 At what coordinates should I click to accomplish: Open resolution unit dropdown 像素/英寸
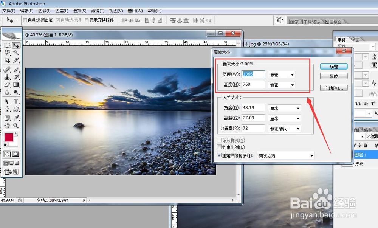click(285, 129)
